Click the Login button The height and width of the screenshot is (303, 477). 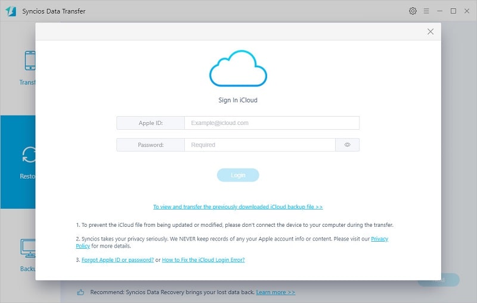point(238,175)
